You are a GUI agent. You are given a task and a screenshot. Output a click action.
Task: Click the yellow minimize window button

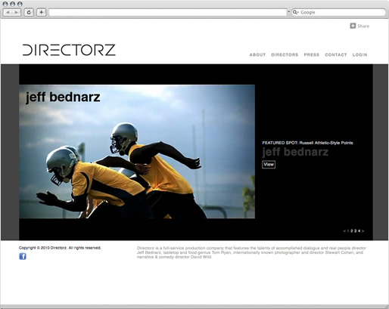(x=13, y=4)
